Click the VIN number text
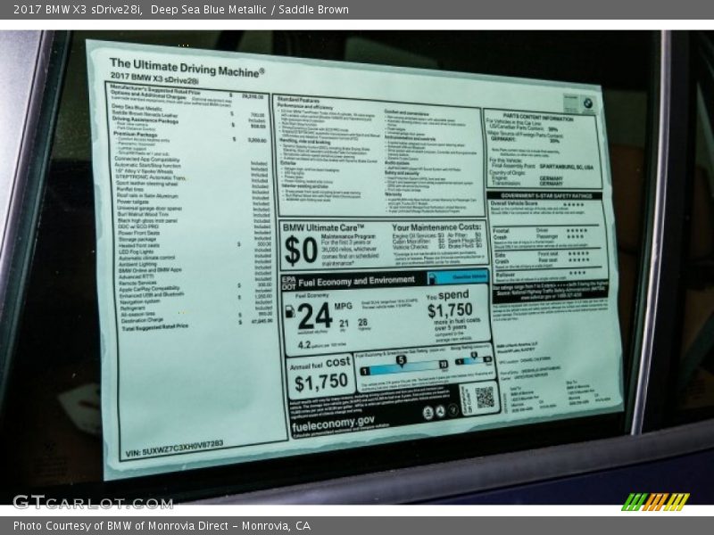Image resolution: width=714 pixels, height=535 pixels. pyautogui.click(x=174, y=449)
